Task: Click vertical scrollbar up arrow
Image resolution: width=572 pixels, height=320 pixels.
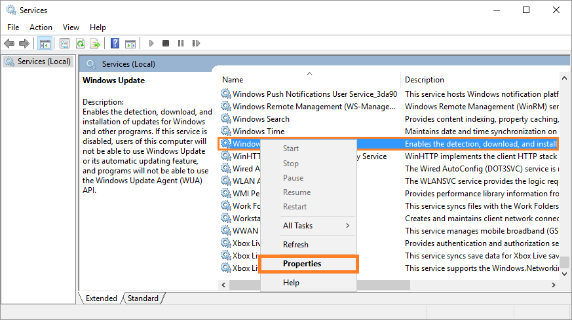Action: coord(564,78)
